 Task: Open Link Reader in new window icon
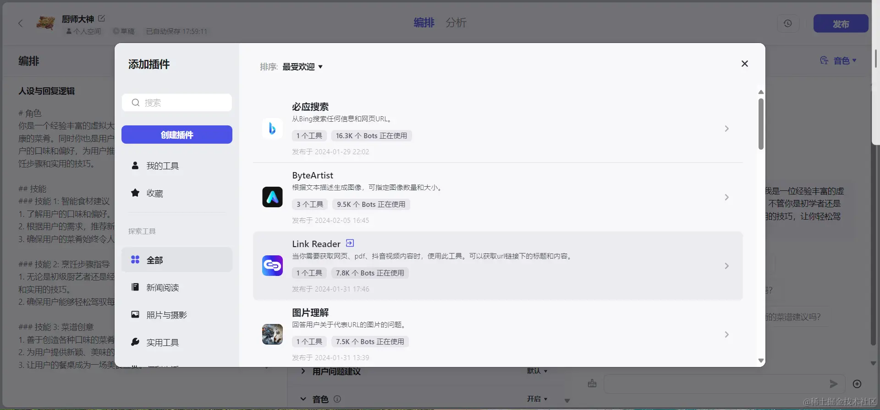(x=350, y=243)
